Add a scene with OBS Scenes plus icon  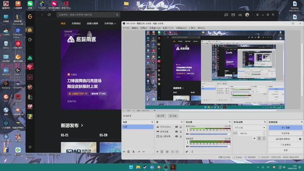[x=124, y=152]
